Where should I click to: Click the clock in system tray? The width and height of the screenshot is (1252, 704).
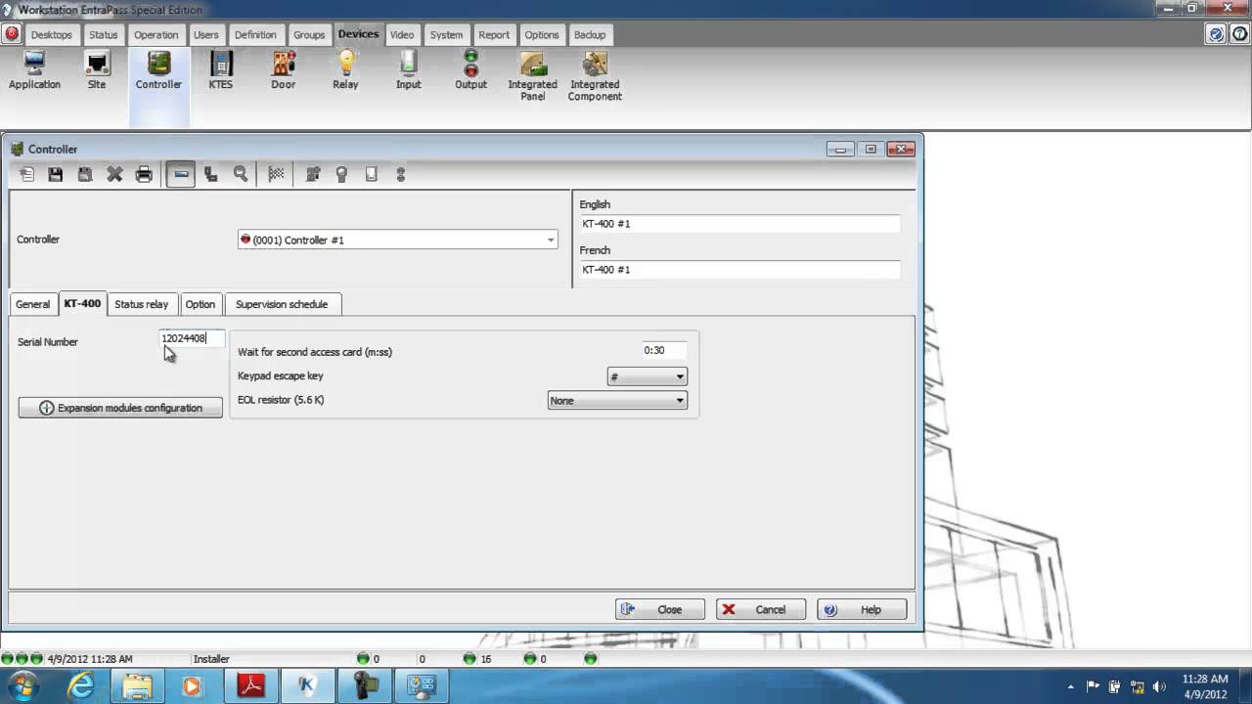(1204, 686)
